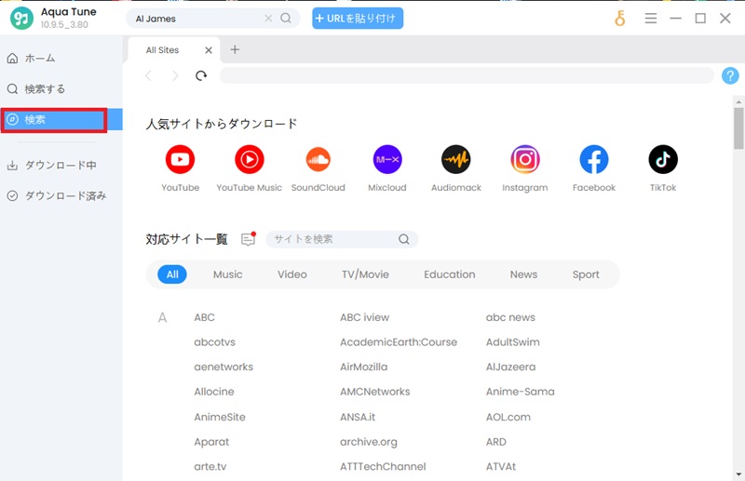Screen dimensions: 745x481
Task: Open the YouTube Music site icon
Action: click(249, 159)
